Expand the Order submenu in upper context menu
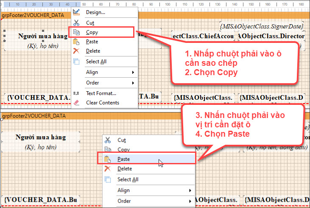Viewport: 310px width, 208px height. coord(133,83)
